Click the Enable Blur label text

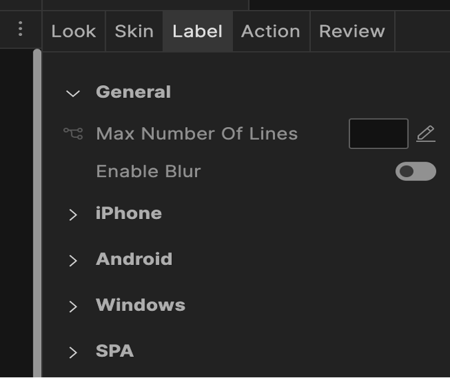[x=148, y=172]
